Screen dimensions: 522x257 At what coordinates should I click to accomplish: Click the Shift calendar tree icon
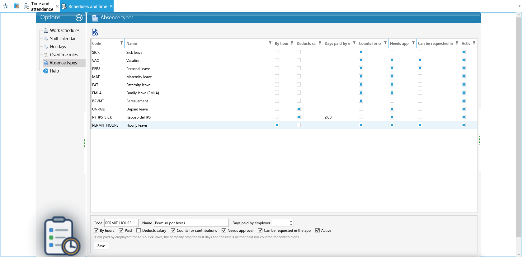(46, 39)
